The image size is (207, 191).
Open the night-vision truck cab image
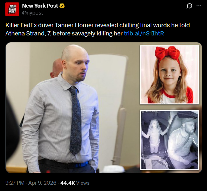169,140
